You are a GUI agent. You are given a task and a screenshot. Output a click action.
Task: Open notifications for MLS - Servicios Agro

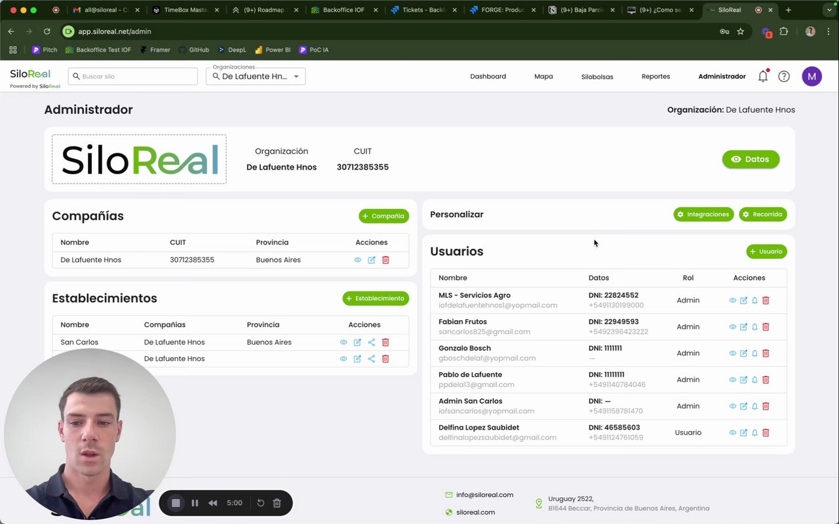[754, 301]
